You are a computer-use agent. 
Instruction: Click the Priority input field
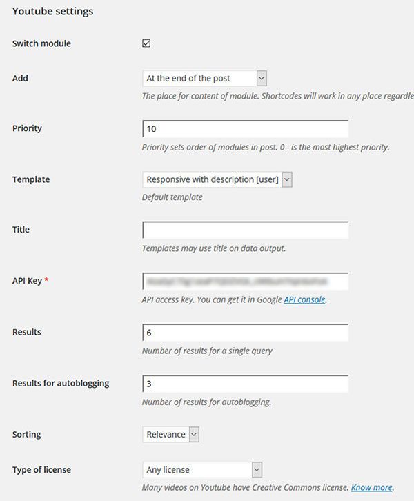click(x=245, y=129)
